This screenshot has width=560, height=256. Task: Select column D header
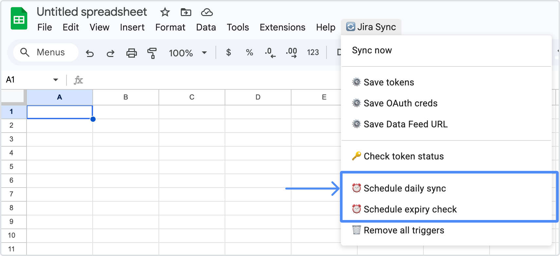click(x=258, y=97)
